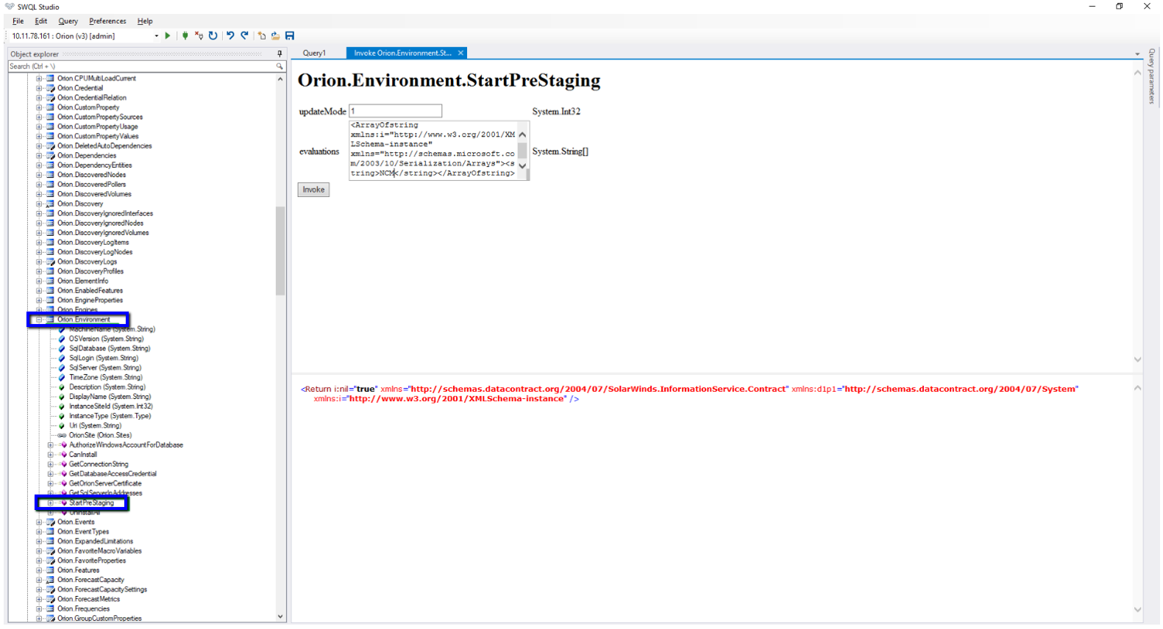Click the link icon beside OrionSite
The height and width of the screenshot is (629, 1163).
point(62,436)
